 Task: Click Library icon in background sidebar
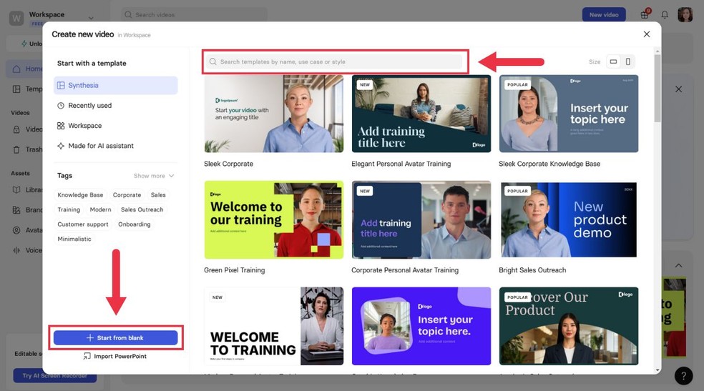(16, 189)
